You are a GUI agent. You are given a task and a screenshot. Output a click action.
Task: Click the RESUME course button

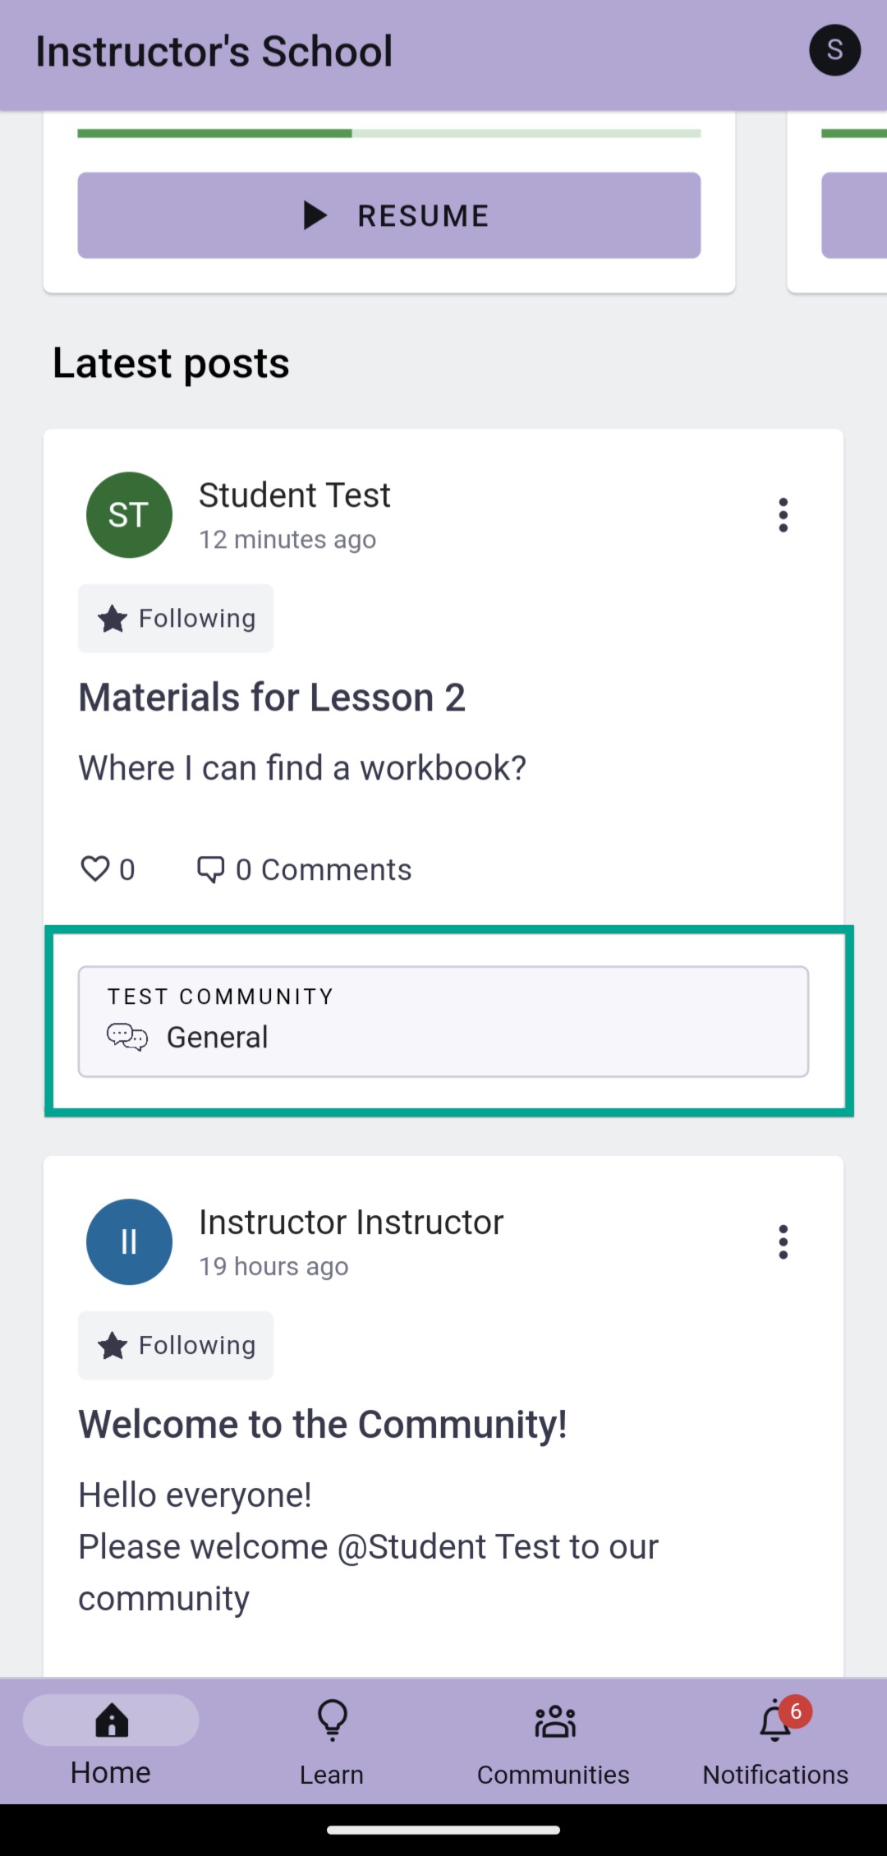389,215
